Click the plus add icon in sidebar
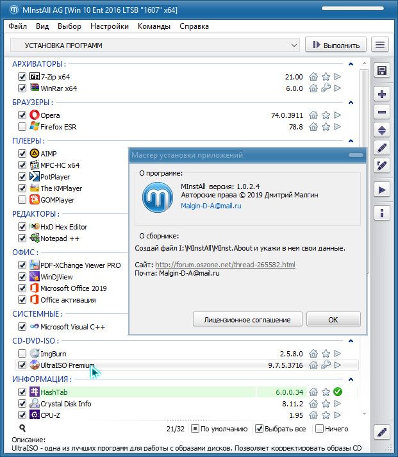 (382, 94)
